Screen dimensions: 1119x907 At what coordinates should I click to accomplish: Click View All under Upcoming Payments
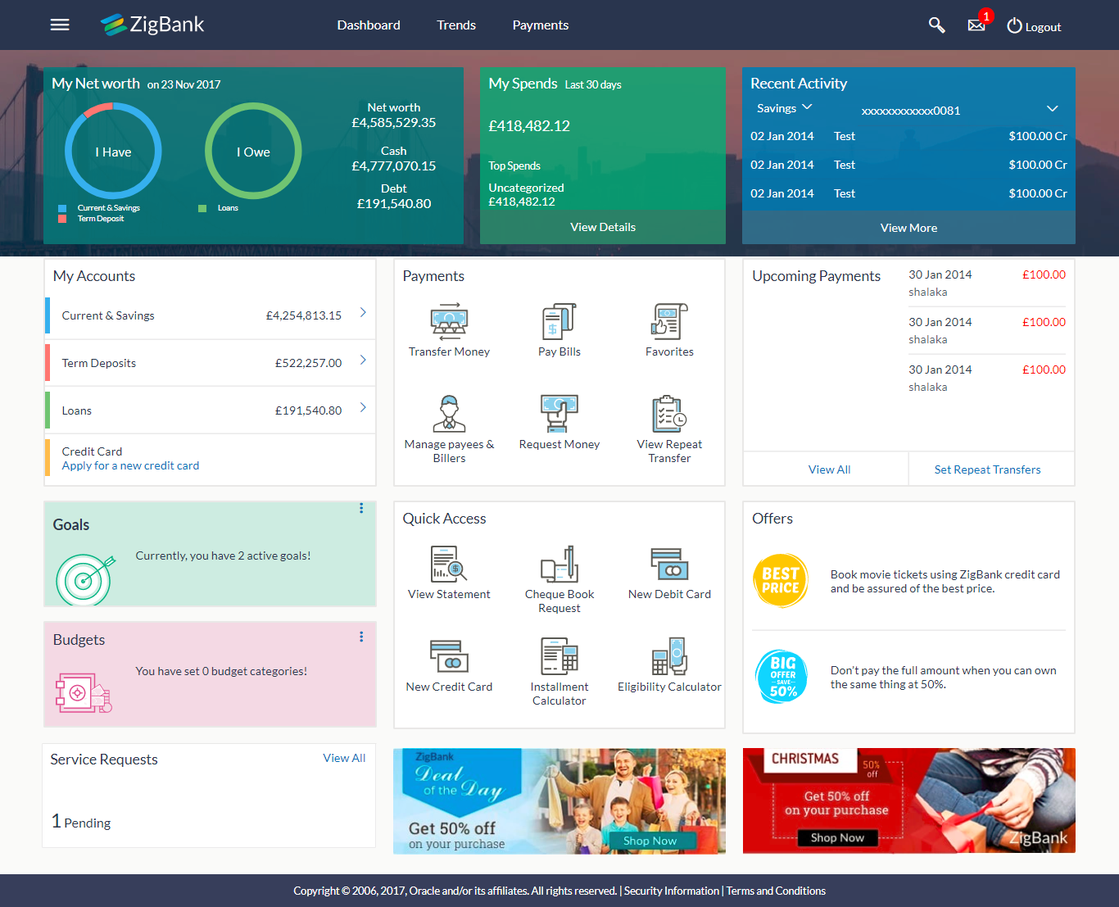click(829, 469)
